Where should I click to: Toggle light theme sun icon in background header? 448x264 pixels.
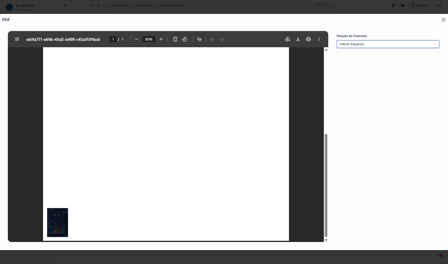403,5
